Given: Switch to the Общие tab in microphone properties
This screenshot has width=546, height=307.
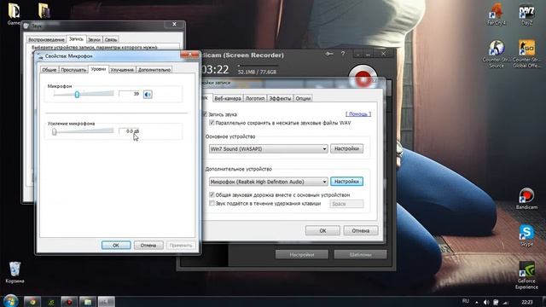Looking at the screenshot, I should point(49,70).
